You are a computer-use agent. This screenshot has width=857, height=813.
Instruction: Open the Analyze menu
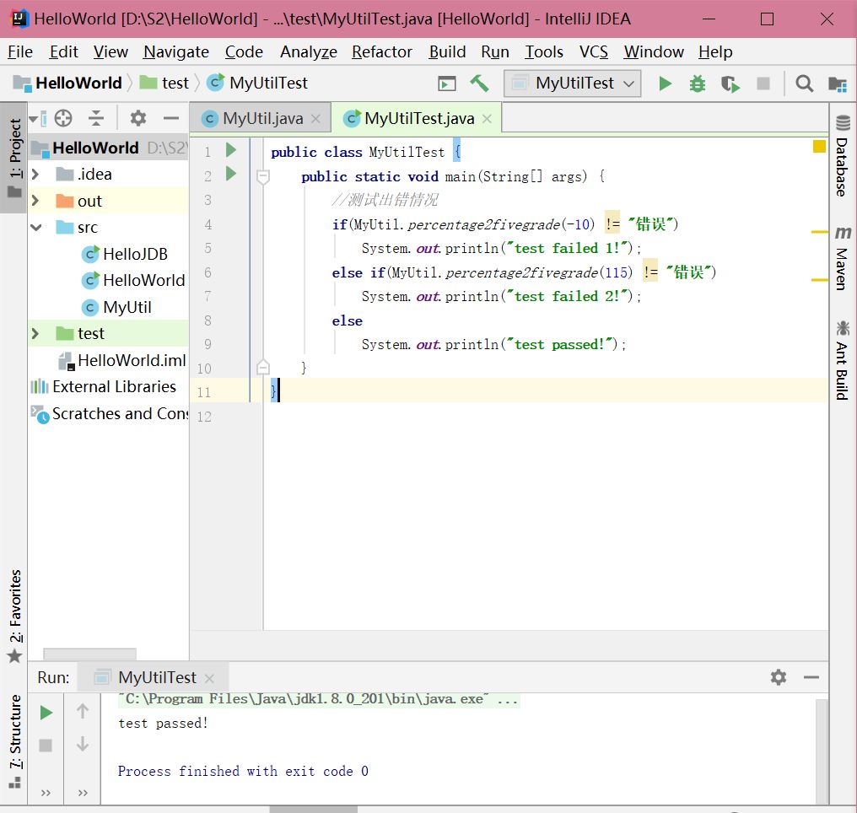pos(308,52)
